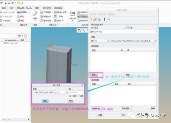Click the new study icon in dialog toolbar
The image size is (171, 123).
91,19
